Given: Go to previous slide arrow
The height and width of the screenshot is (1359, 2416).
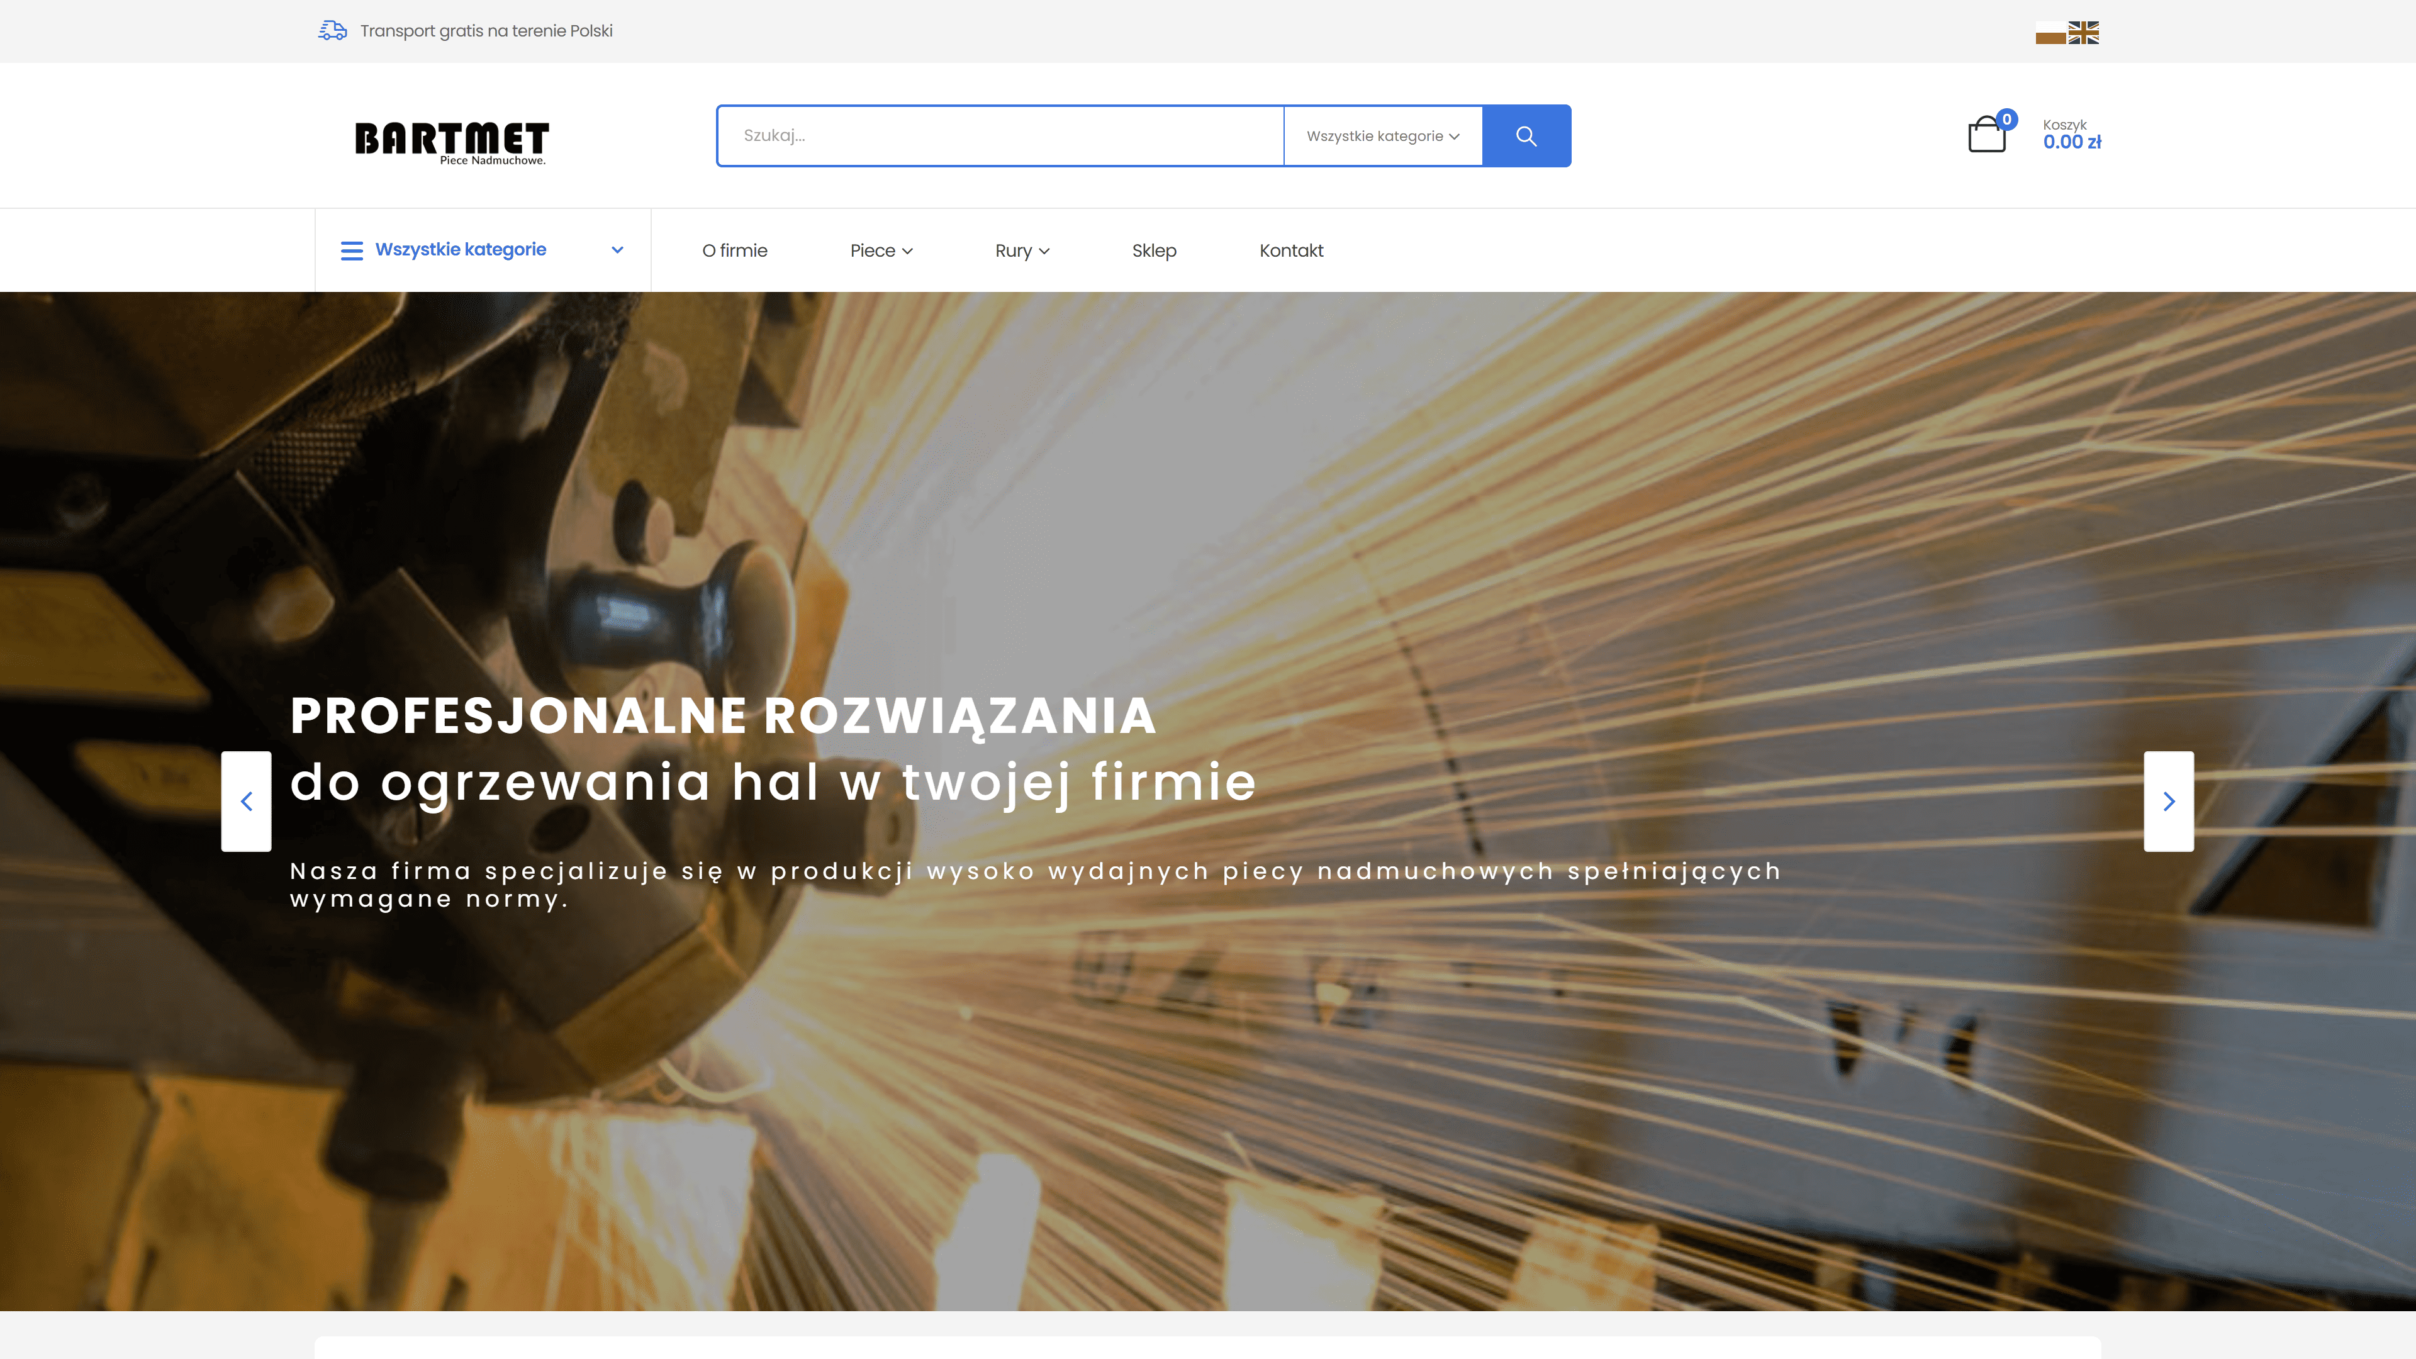Looking at the screenshot, I should 247,801.
